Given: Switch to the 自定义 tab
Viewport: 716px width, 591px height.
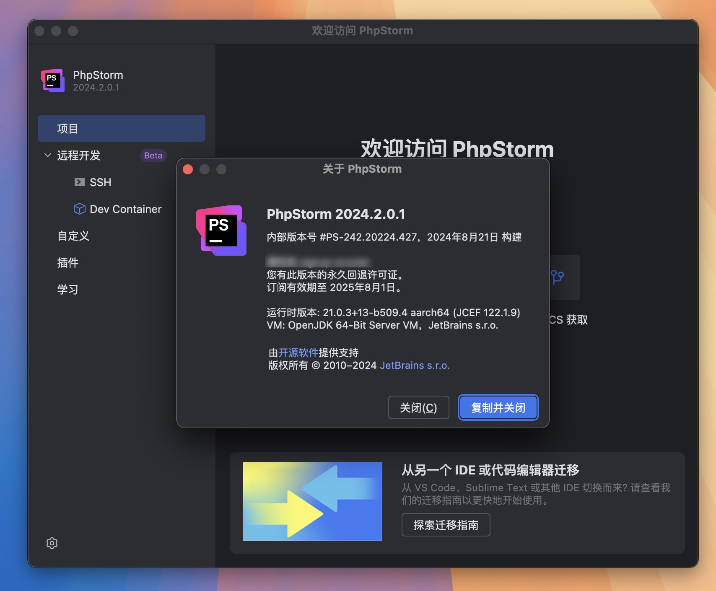Looking at the screenshot, I should (73, 236).
